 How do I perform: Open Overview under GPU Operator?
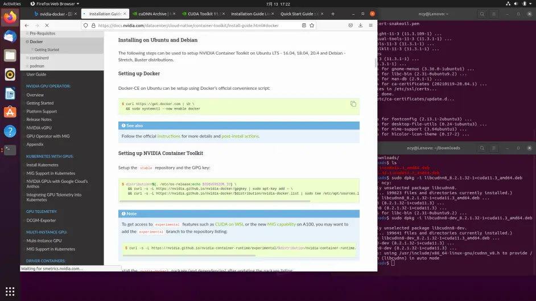[35, 95]
